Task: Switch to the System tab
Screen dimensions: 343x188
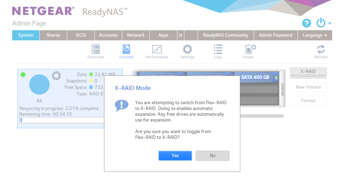Action: (x=26, y=35)
